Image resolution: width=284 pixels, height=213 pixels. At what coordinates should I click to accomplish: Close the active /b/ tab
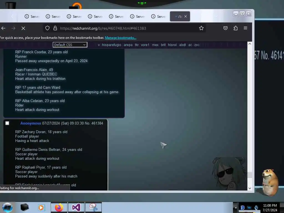tap(186, 16)
